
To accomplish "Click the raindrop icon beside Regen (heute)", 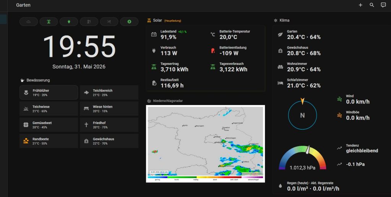I will 280,186.
